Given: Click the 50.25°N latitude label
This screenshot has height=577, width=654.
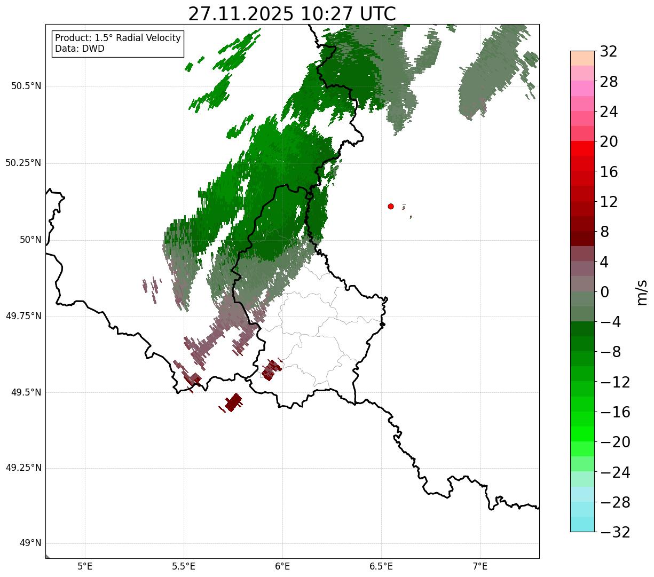Looking at the screenshot, I should [x=23, y=163].
